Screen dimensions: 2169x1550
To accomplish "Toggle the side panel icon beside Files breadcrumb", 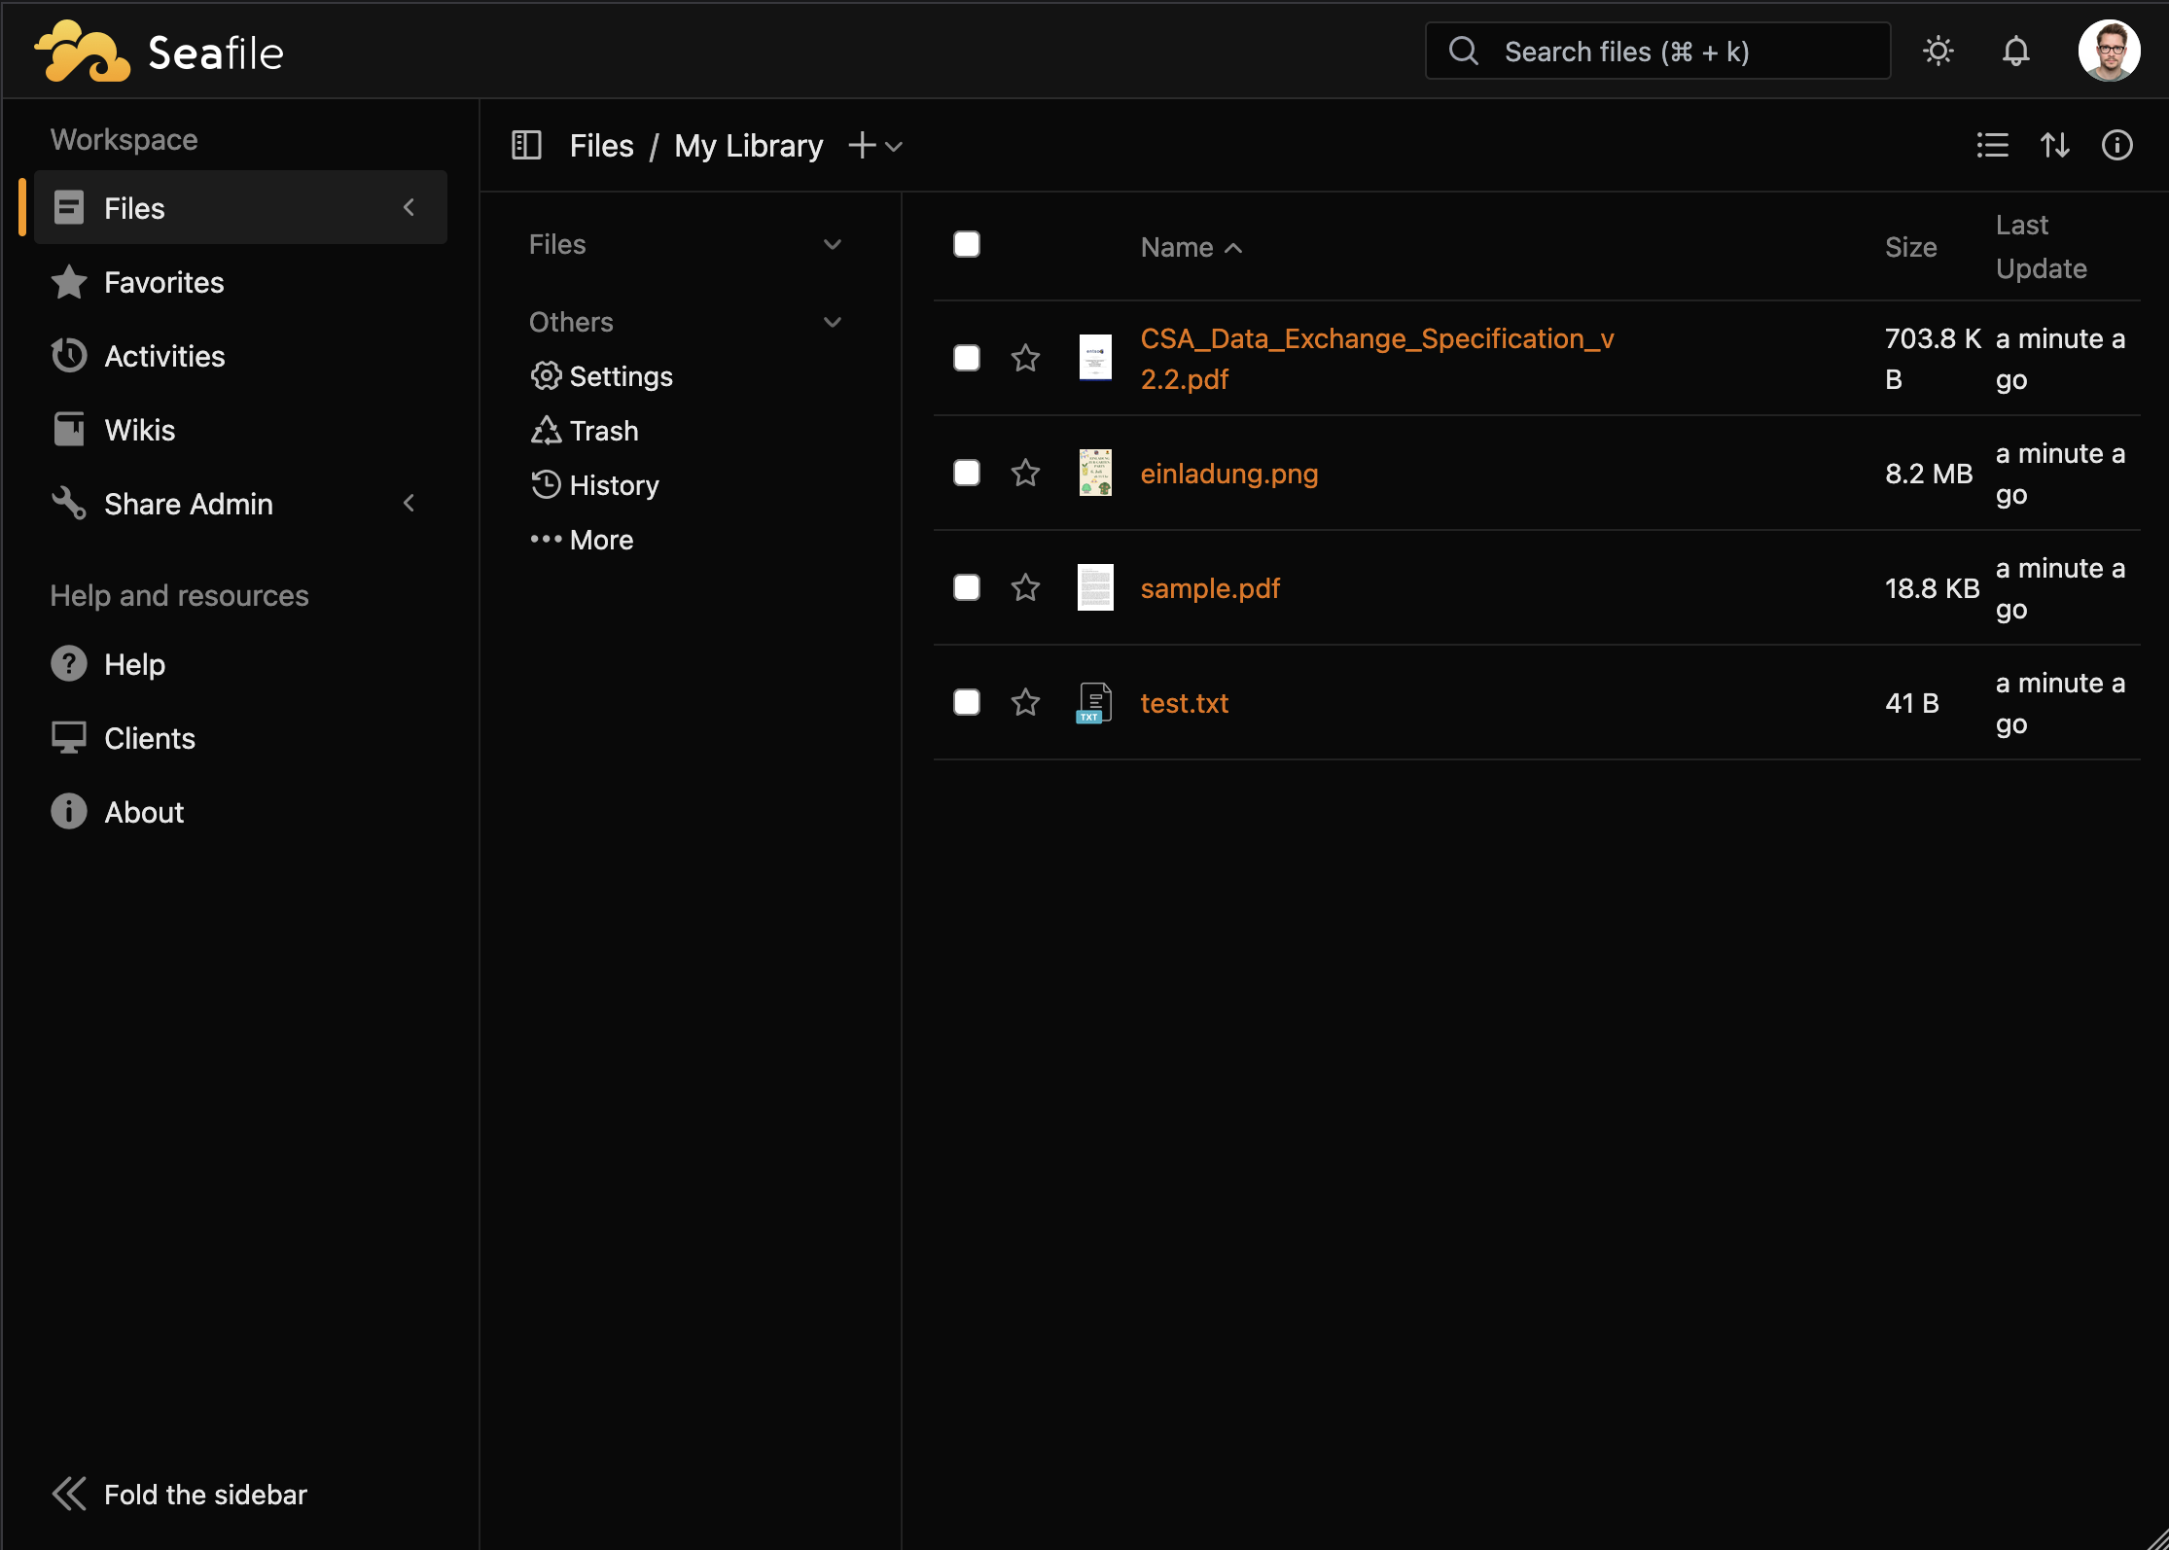I will pyautogui.click(x=526, y=145).
